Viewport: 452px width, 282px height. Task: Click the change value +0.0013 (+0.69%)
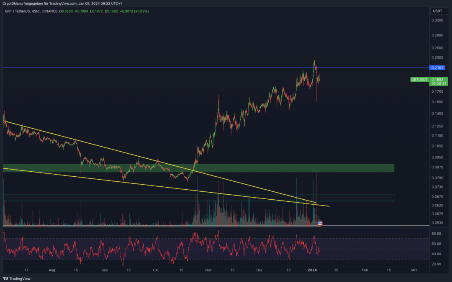[134, 11]
